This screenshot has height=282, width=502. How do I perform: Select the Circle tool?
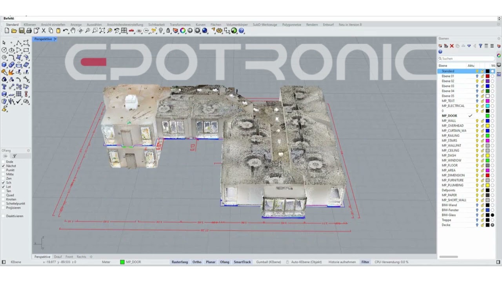coord(4,50)
